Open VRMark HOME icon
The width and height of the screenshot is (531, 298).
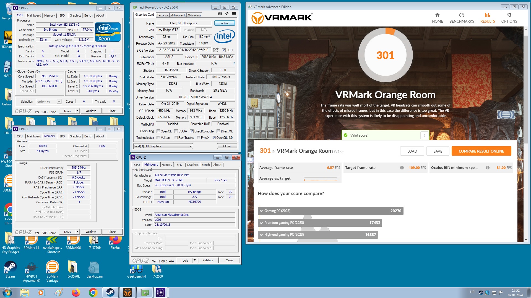tap(437, 18)
